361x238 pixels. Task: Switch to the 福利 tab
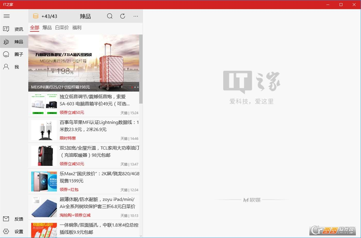coord(77,28)
